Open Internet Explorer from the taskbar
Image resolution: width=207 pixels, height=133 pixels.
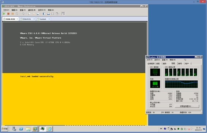(50, 129)
